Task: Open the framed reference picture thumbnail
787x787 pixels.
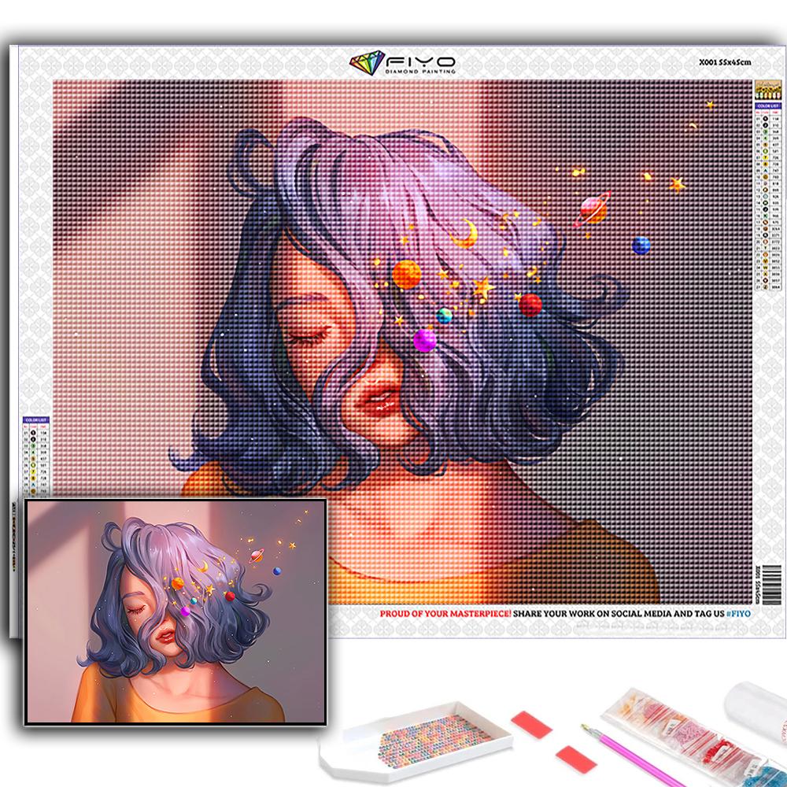Action: [176, 610]
